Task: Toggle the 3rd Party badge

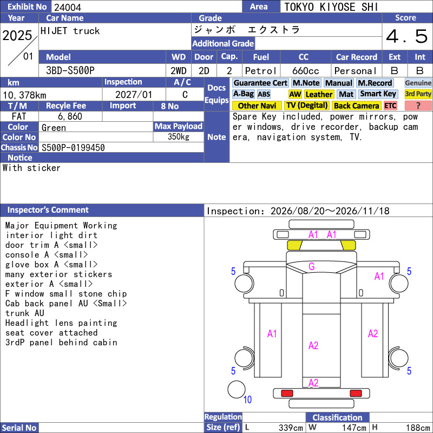Action: 418,94
